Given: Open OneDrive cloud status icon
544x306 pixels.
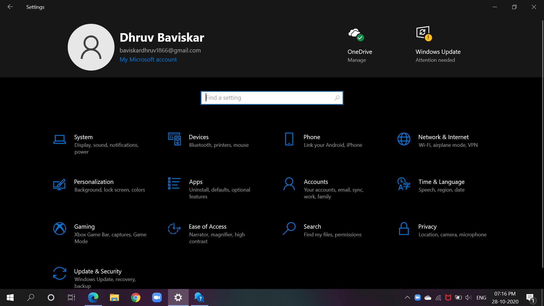Looking at the screenshot, I should tap(356, 34).
